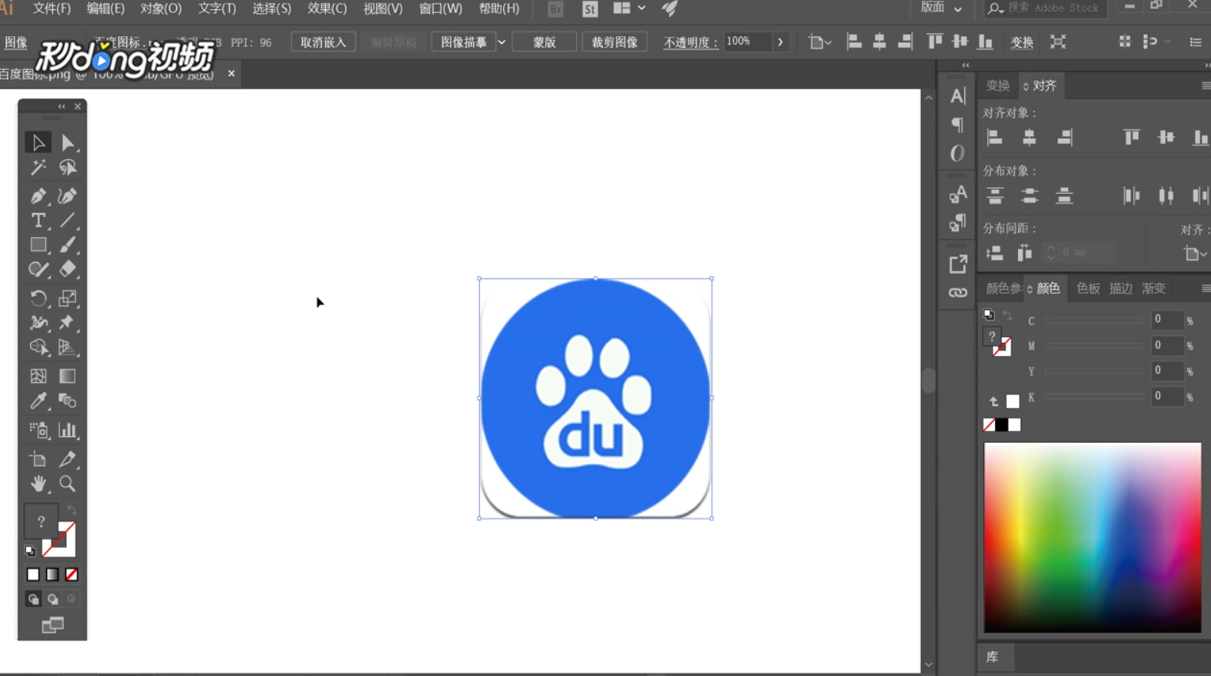1211x676 pixels.
Task: Select the Zoom tool
Action: [x=68, y=484]
